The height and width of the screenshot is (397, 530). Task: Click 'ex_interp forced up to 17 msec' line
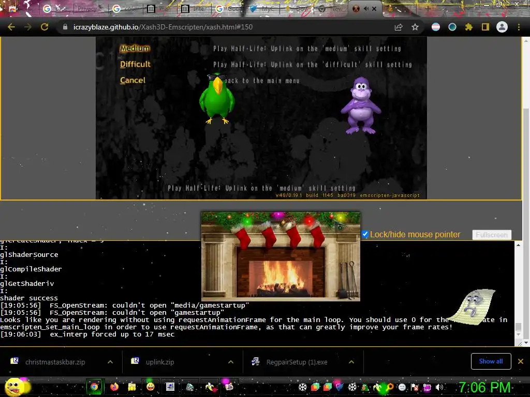point(112,334)
